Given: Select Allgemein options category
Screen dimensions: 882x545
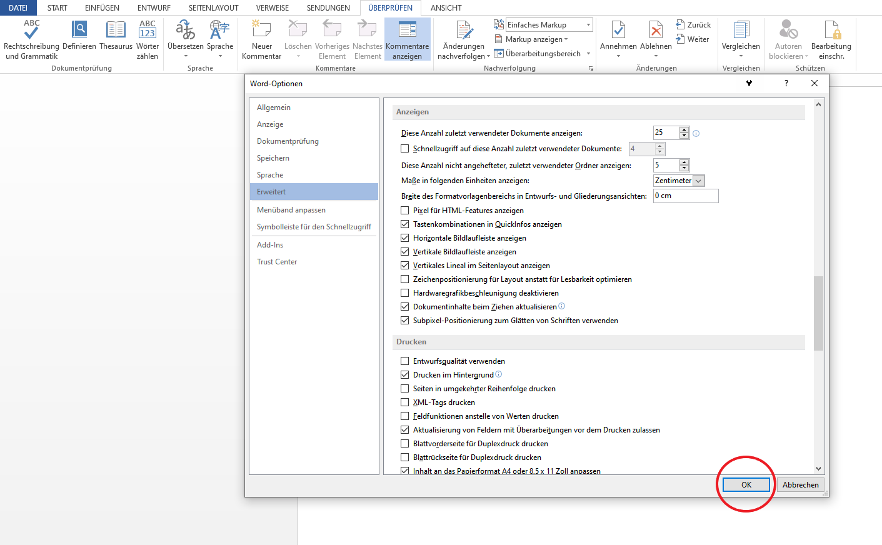Looking at the screenshot, I should click(314, 107).
